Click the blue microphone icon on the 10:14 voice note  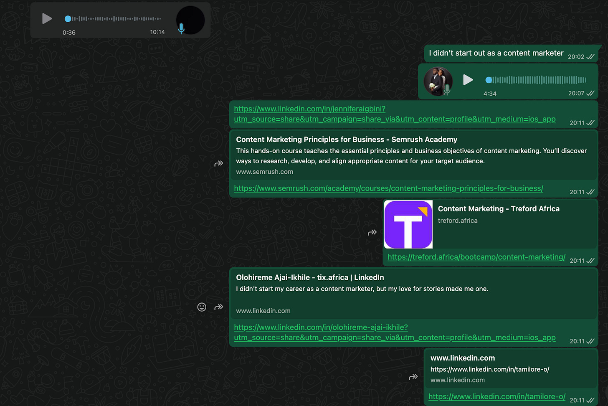pyautogui.click(x=181, y=28)
